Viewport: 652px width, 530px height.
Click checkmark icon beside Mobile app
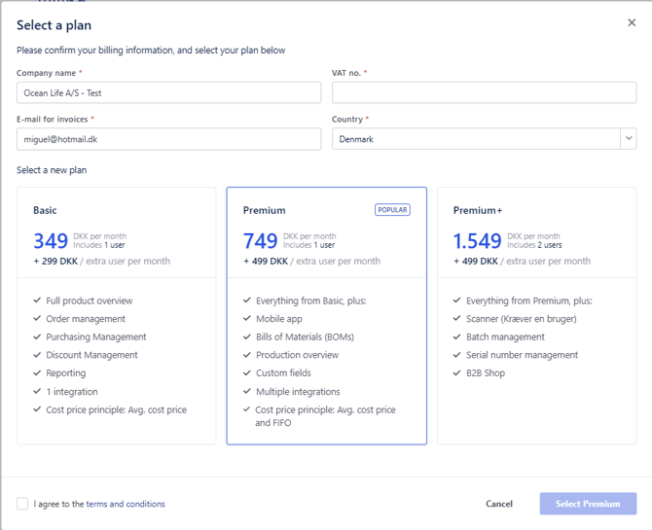(247, 319)
